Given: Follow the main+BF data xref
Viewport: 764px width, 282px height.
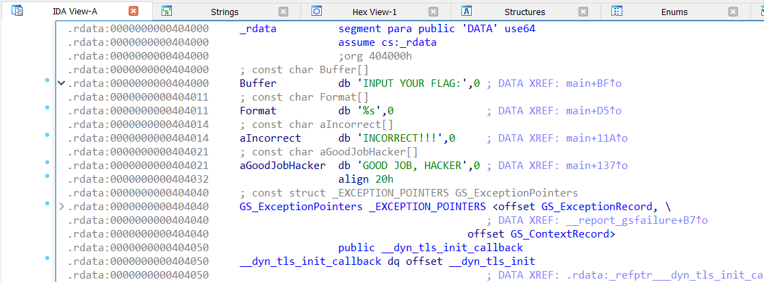Looking at the screenshot, I should tap(594, 84).
